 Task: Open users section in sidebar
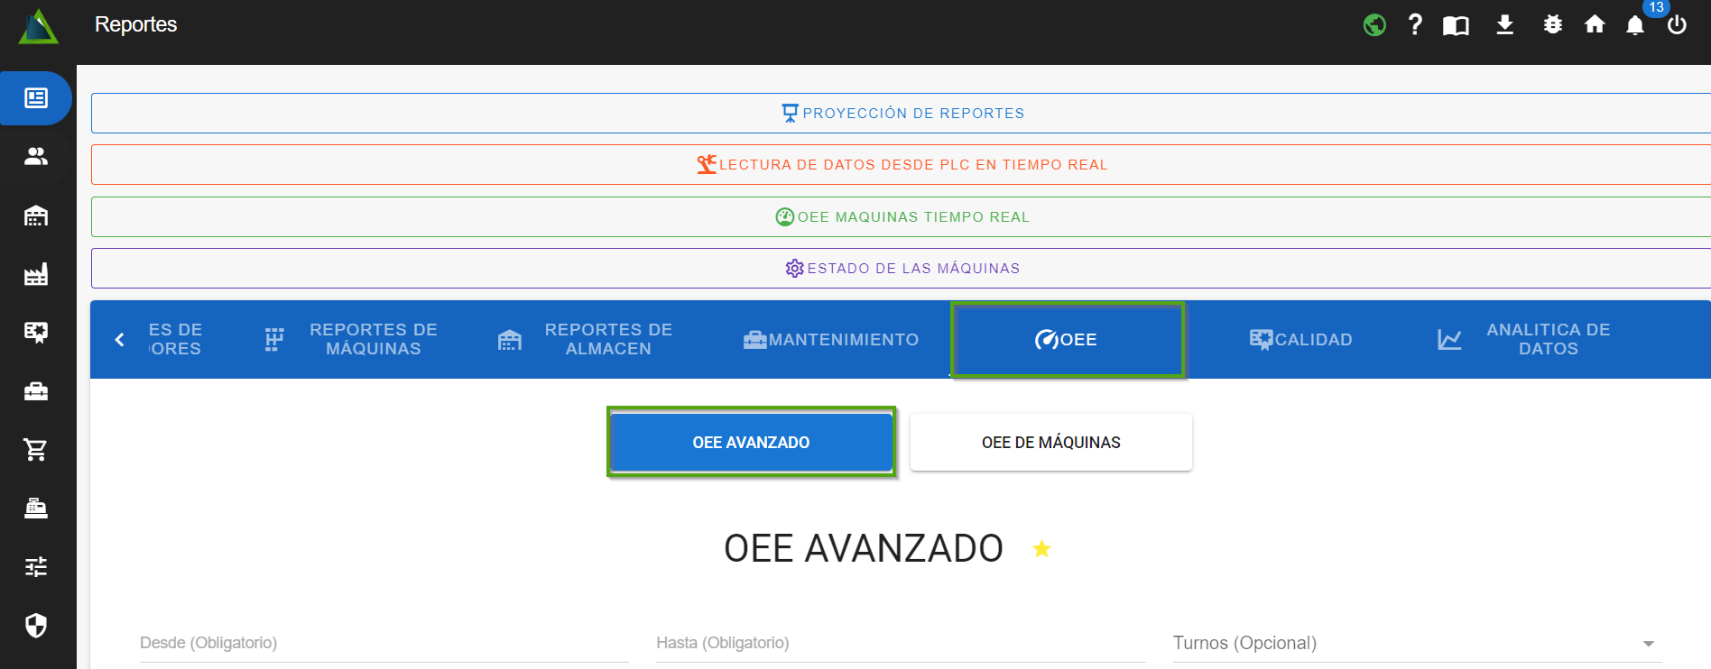[36, 157]
